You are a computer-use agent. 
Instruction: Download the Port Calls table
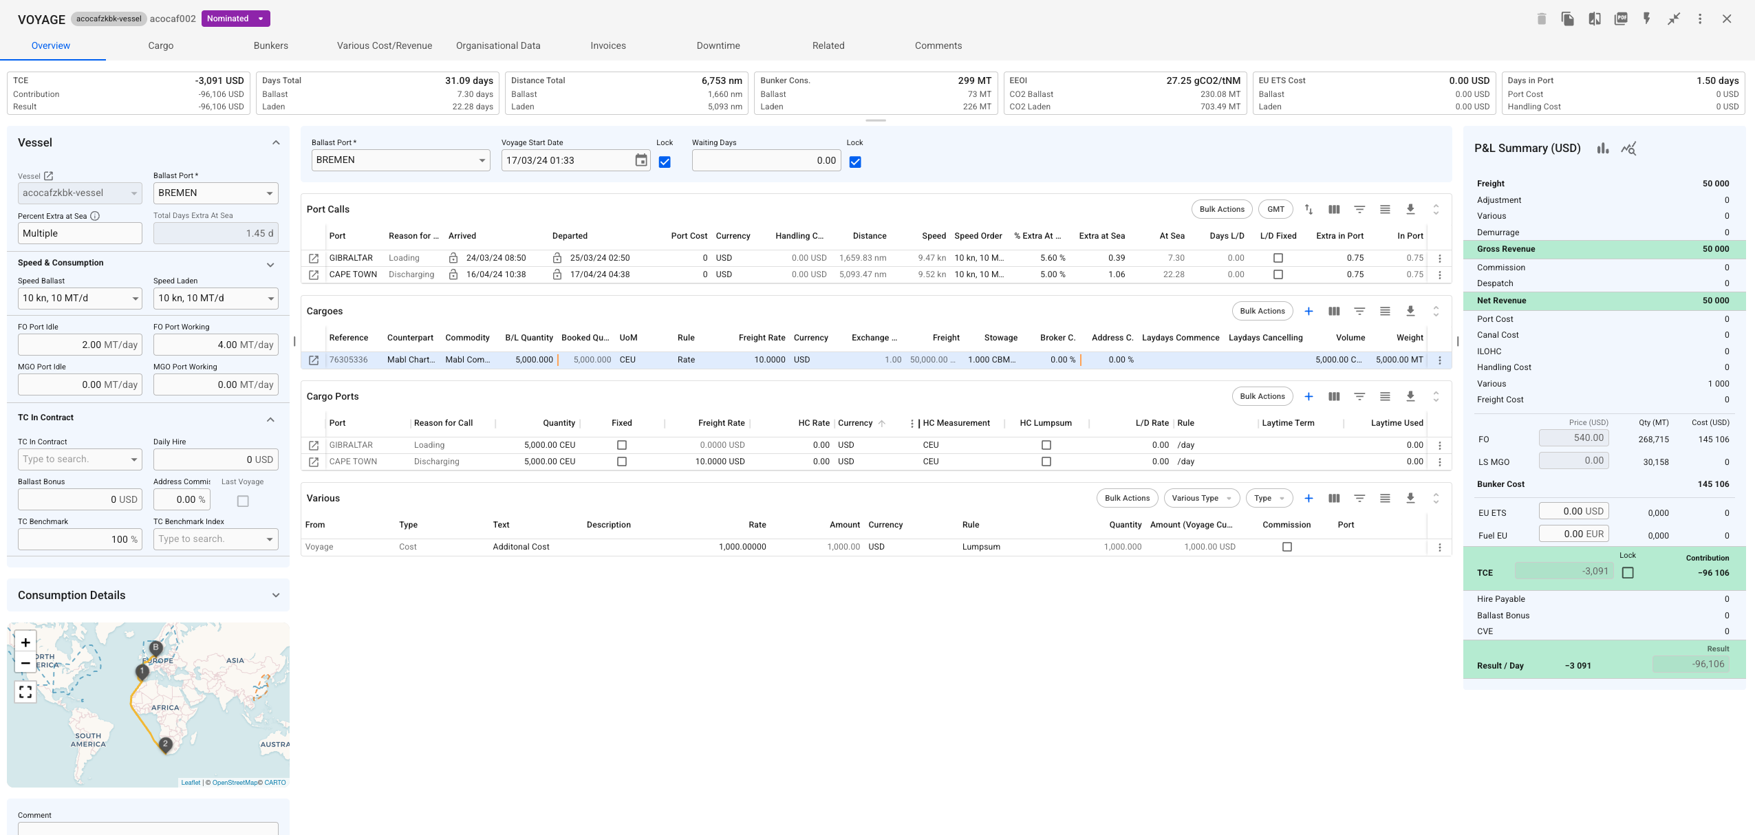(1410, 209)
